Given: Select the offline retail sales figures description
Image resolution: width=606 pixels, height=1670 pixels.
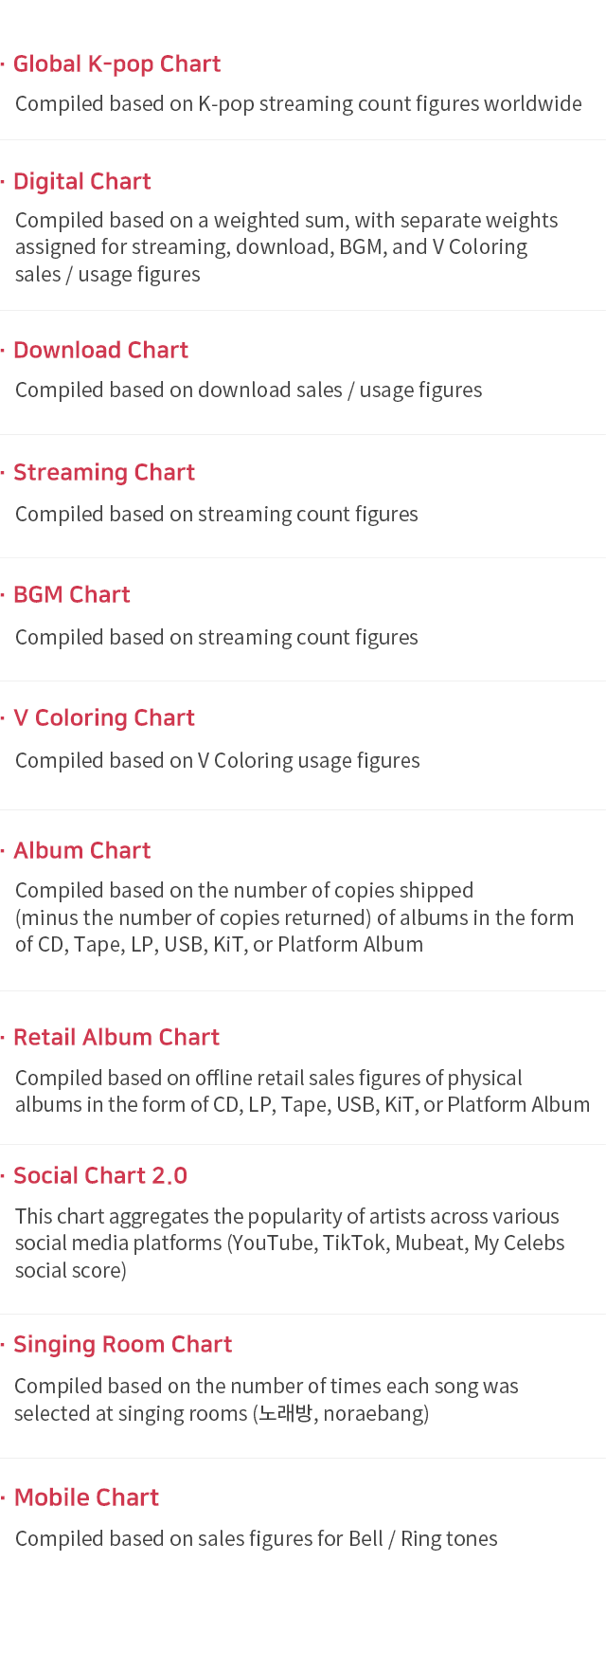Looking at the screenshot, I should 301,1091.
